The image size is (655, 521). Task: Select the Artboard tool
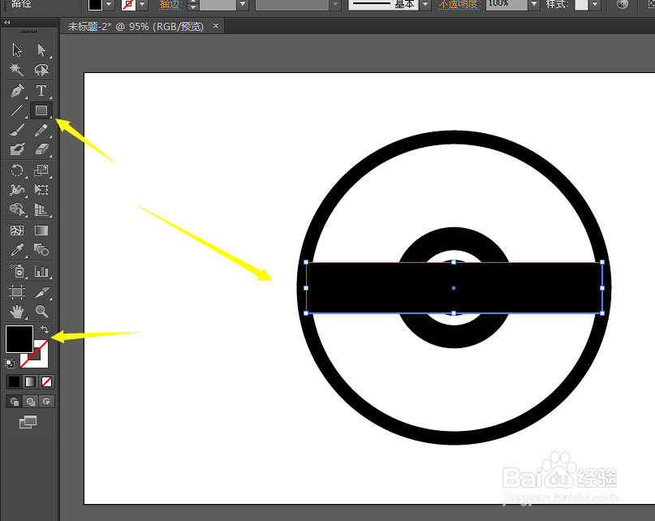(17, 291)
